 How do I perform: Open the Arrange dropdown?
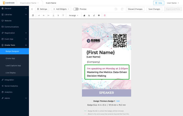coord(73,16)
